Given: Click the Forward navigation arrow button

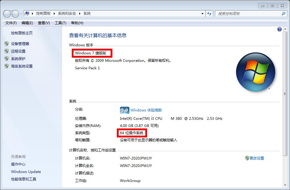Looking at the screenshot, I should (x=15, y=14).
